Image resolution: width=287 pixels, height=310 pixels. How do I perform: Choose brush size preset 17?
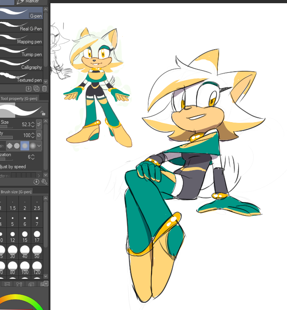pos(37,236)
